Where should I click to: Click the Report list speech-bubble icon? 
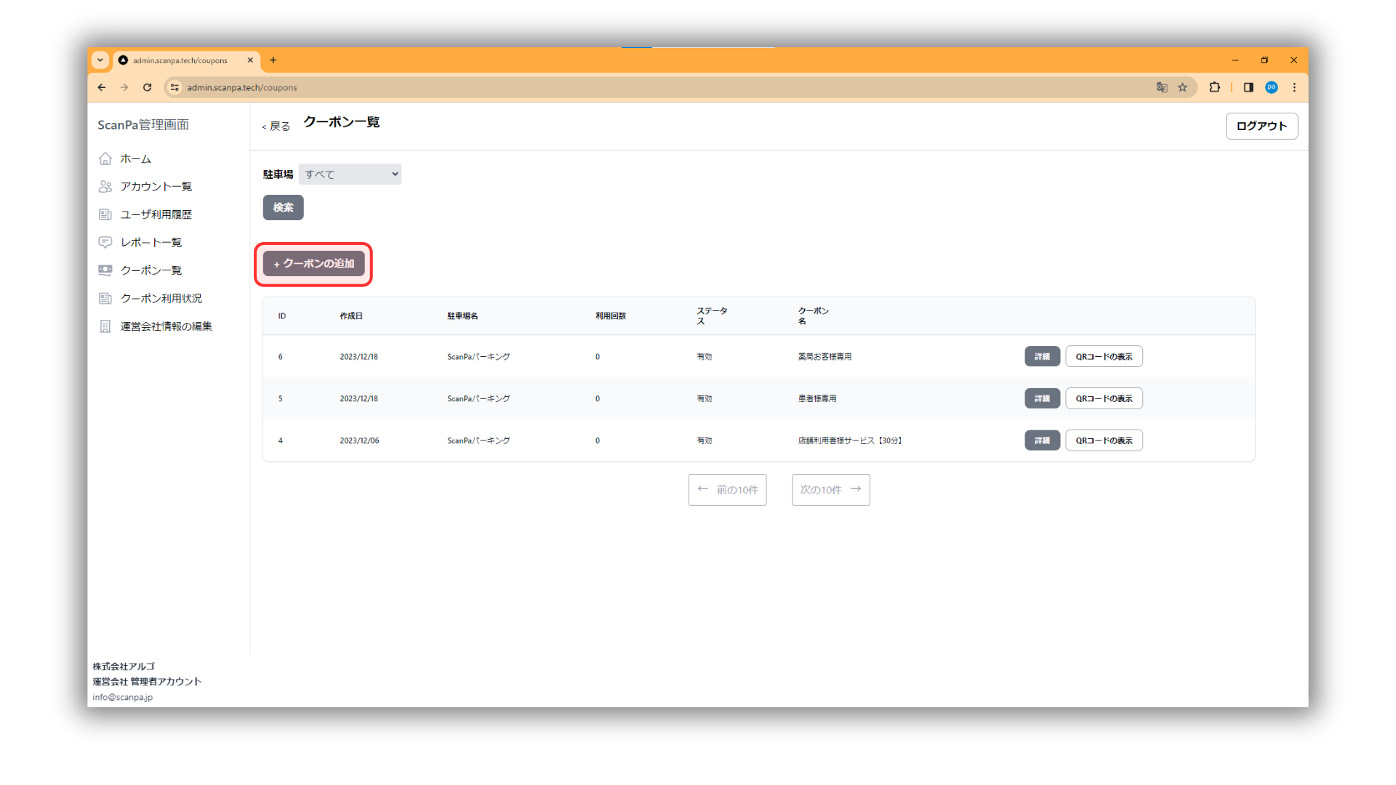(x=105, y=242)
